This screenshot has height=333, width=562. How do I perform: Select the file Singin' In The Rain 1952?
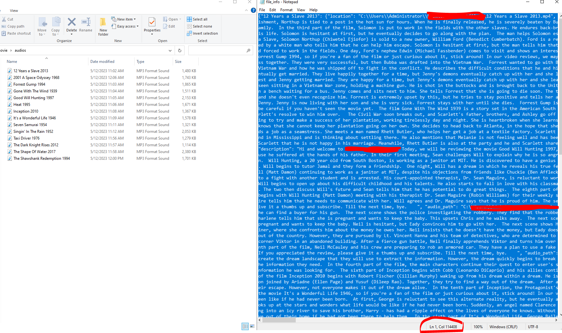[x=33, y=132]
